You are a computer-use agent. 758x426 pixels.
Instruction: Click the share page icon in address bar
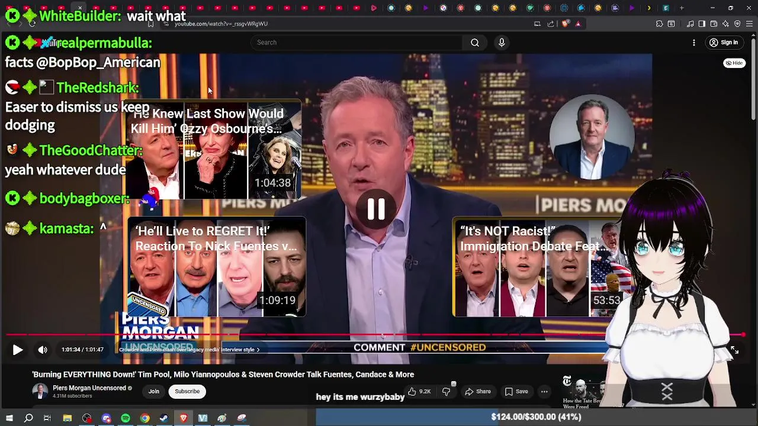point(551,24)
